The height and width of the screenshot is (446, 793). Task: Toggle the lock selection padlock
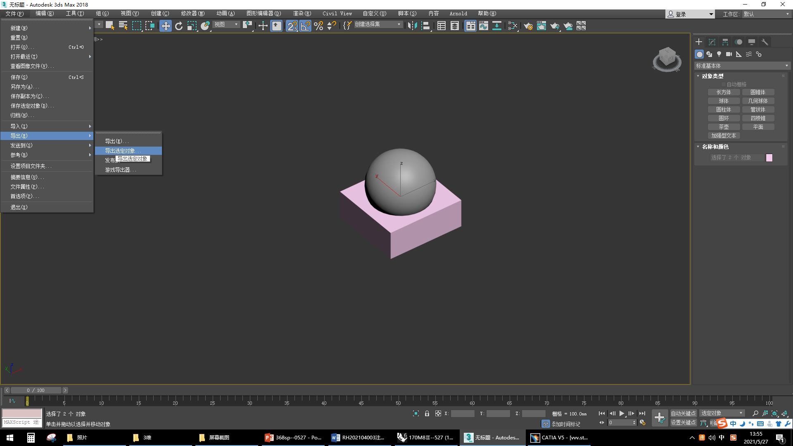427,413
